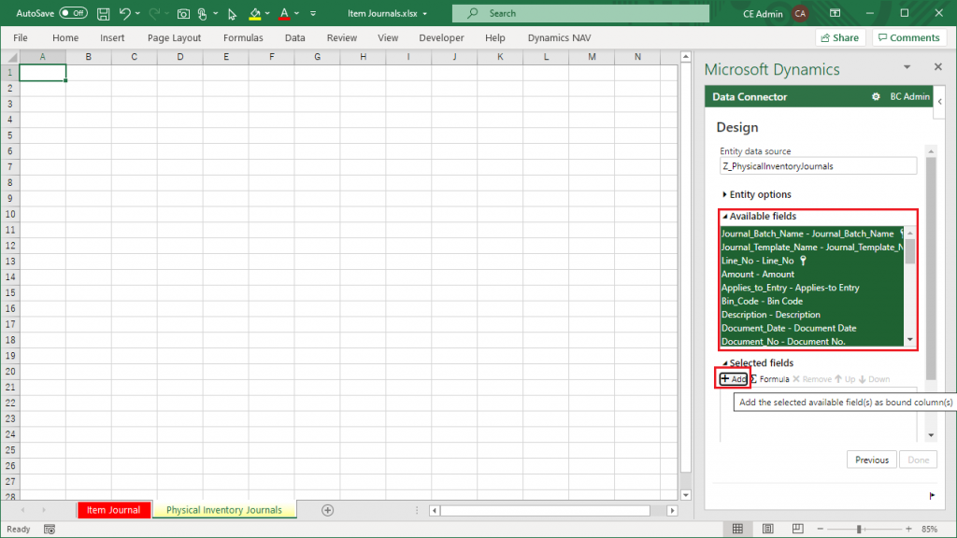This screenshot has height=538, width=957.
Task: Select Bin_Code - Bin Code field
Action: (812, 301)
